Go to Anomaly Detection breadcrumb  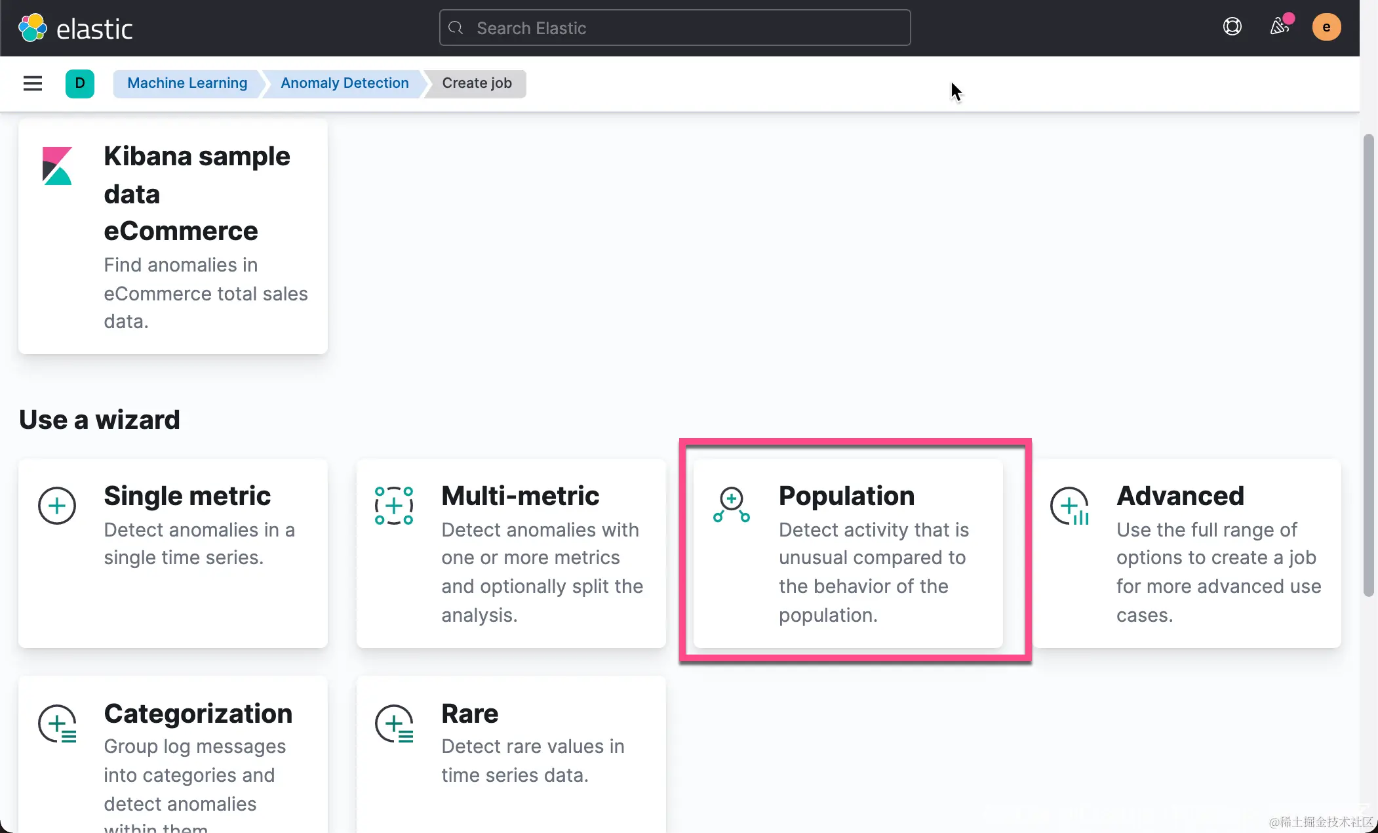click(344, 83)
